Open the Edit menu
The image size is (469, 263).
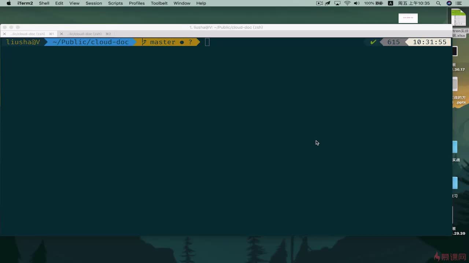[59, 3]
